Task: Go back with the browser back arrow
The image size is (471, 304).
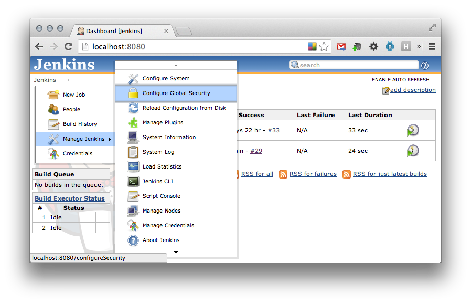Action: (x=39, y=47)
